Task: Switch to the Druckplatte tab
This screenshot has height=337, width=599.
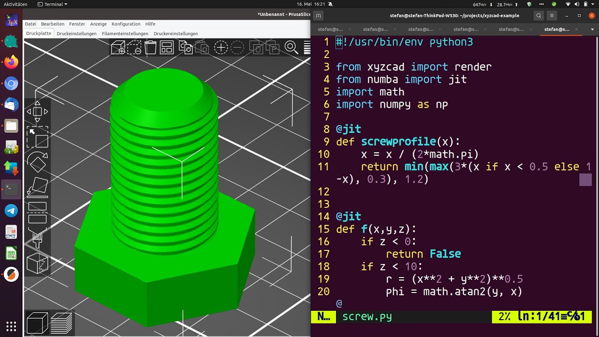Action: coord(39,34)
